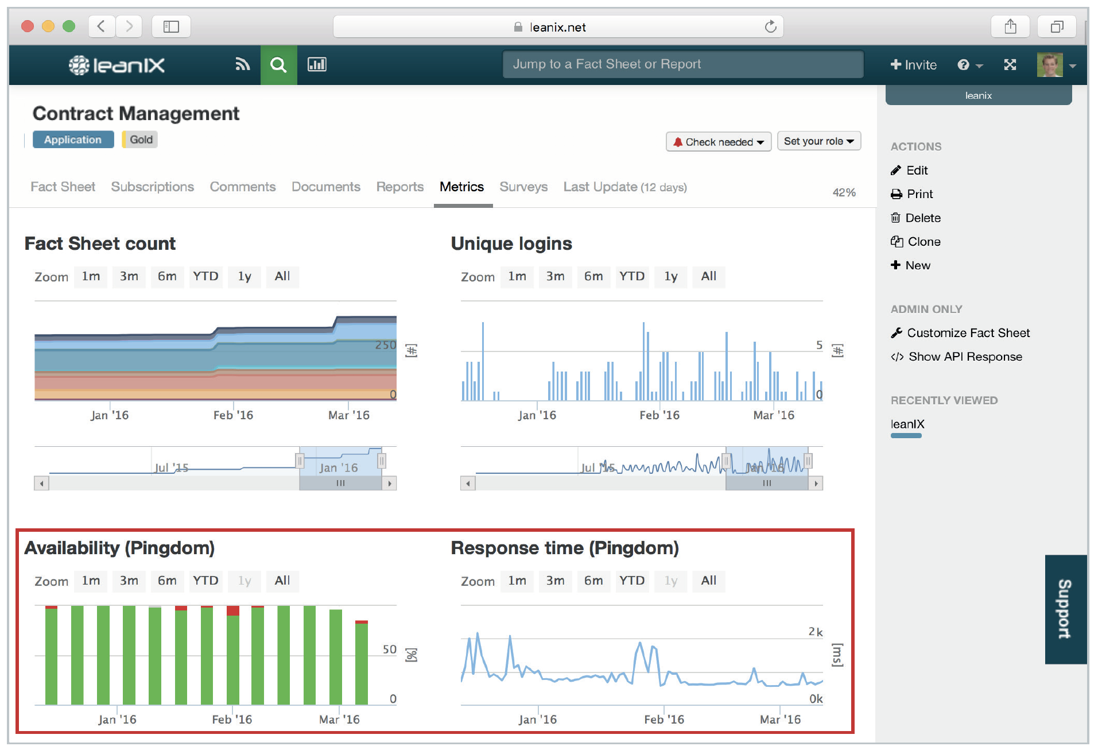This screenshot has width=1102, height=750.
Task: Click the Invite button
Action: pyautogui.click(x=913, y=65)
